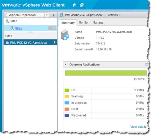This screenshot has height=136, width=152.
Task: Click the large server icon in Summary
Action: point(65,35)
